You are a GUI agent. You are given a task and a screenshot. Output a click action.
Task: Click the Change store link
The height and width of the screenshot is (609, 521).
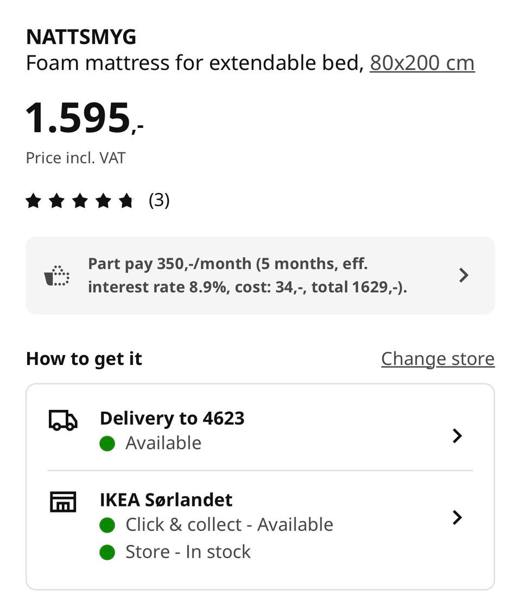(x=438, y=358)
